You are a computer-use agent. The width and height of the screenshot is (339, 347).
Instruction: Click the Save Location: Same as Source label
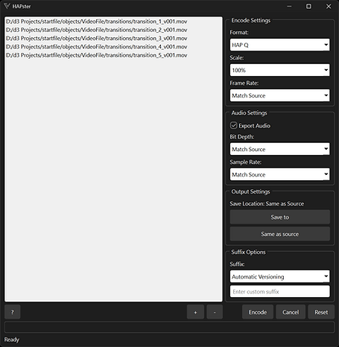click(x=267, y=204)
